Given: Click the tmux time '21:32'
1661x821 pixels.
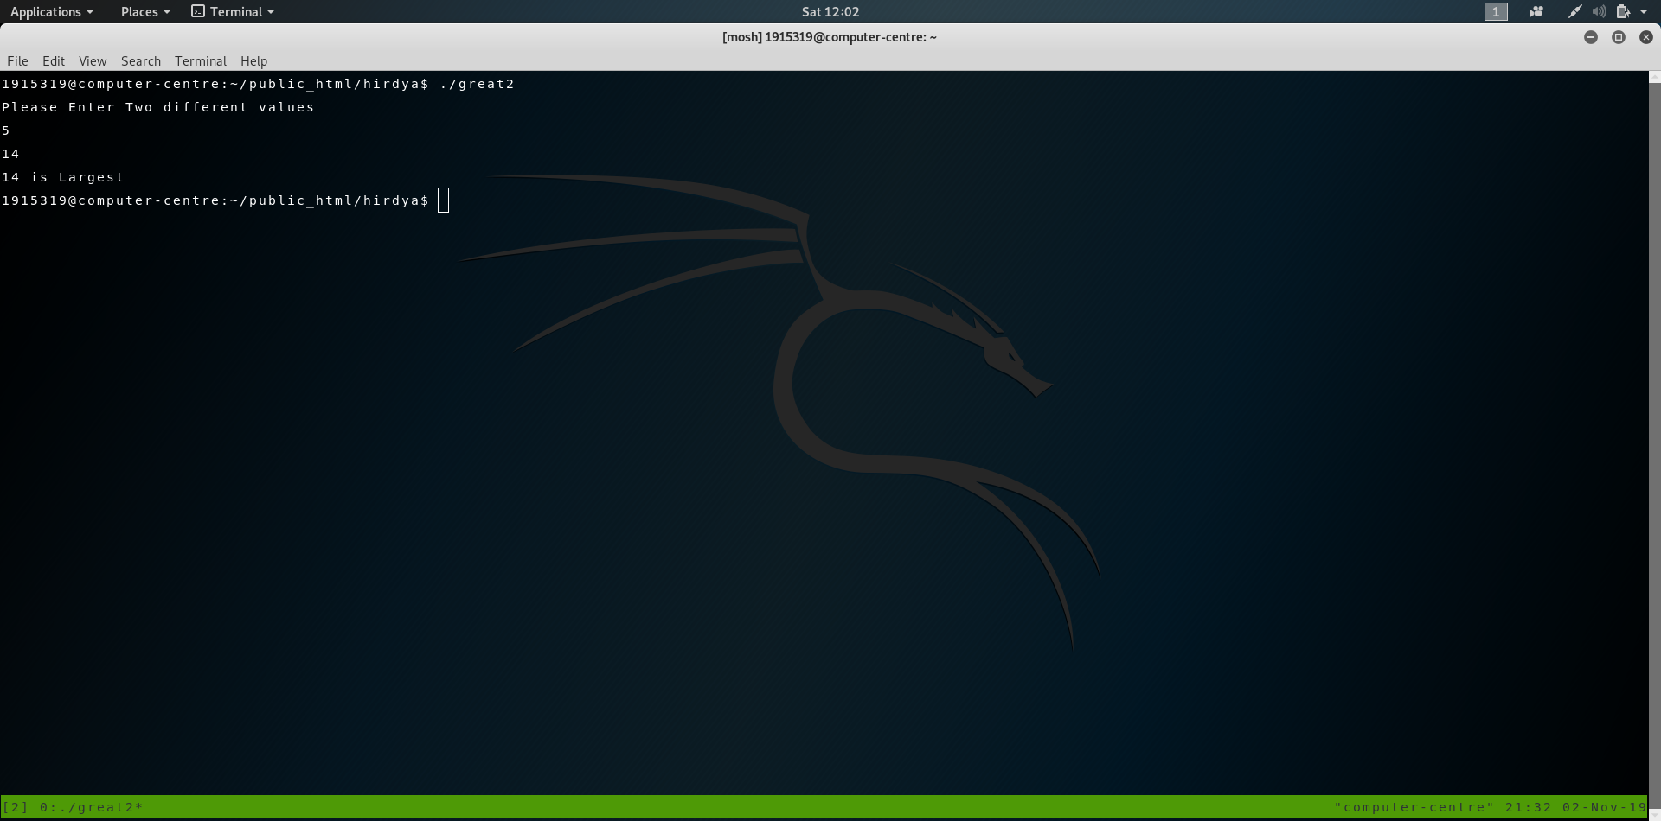Looking at the screenshot, I should point(1529,807).
